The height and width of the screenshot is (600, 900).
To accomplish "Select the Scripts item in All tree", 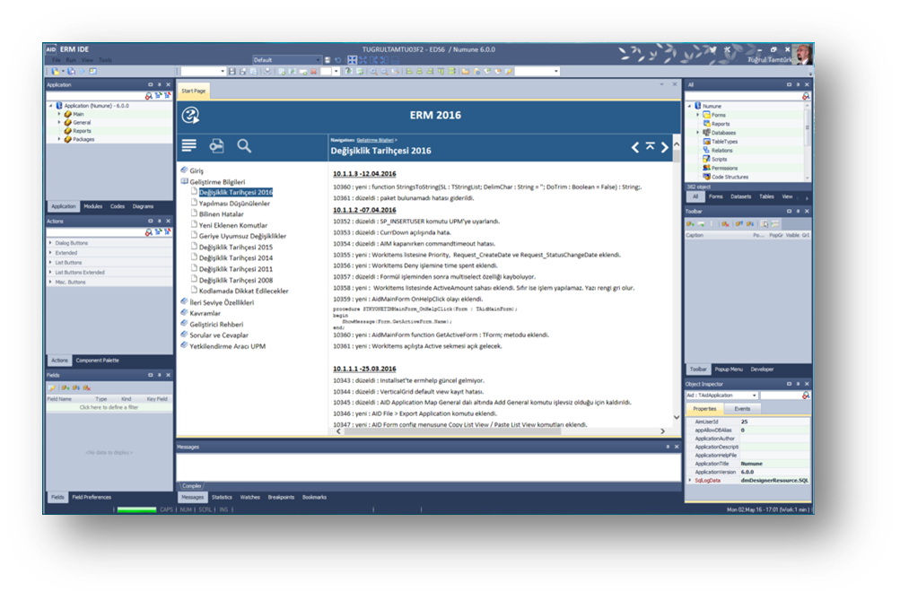I will click(720, 159).
